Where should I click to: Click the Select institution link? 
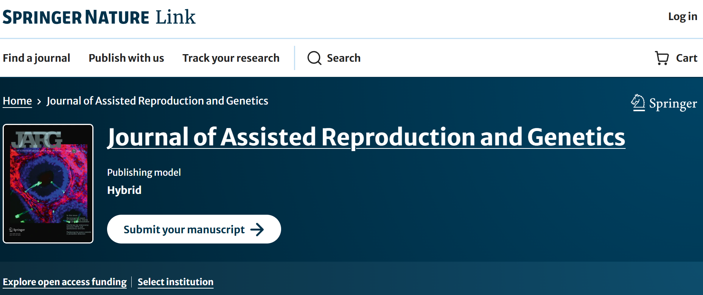click(x=176, y=282)
